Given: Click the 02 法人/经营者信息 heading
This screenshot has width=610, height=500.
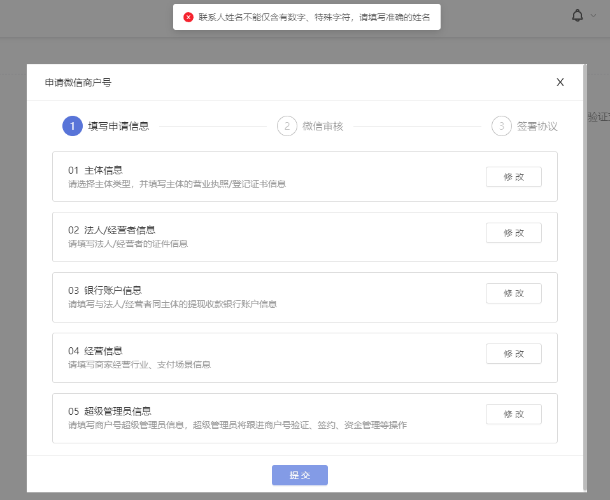Looking at the screenshot, I should tap(111, 230).
